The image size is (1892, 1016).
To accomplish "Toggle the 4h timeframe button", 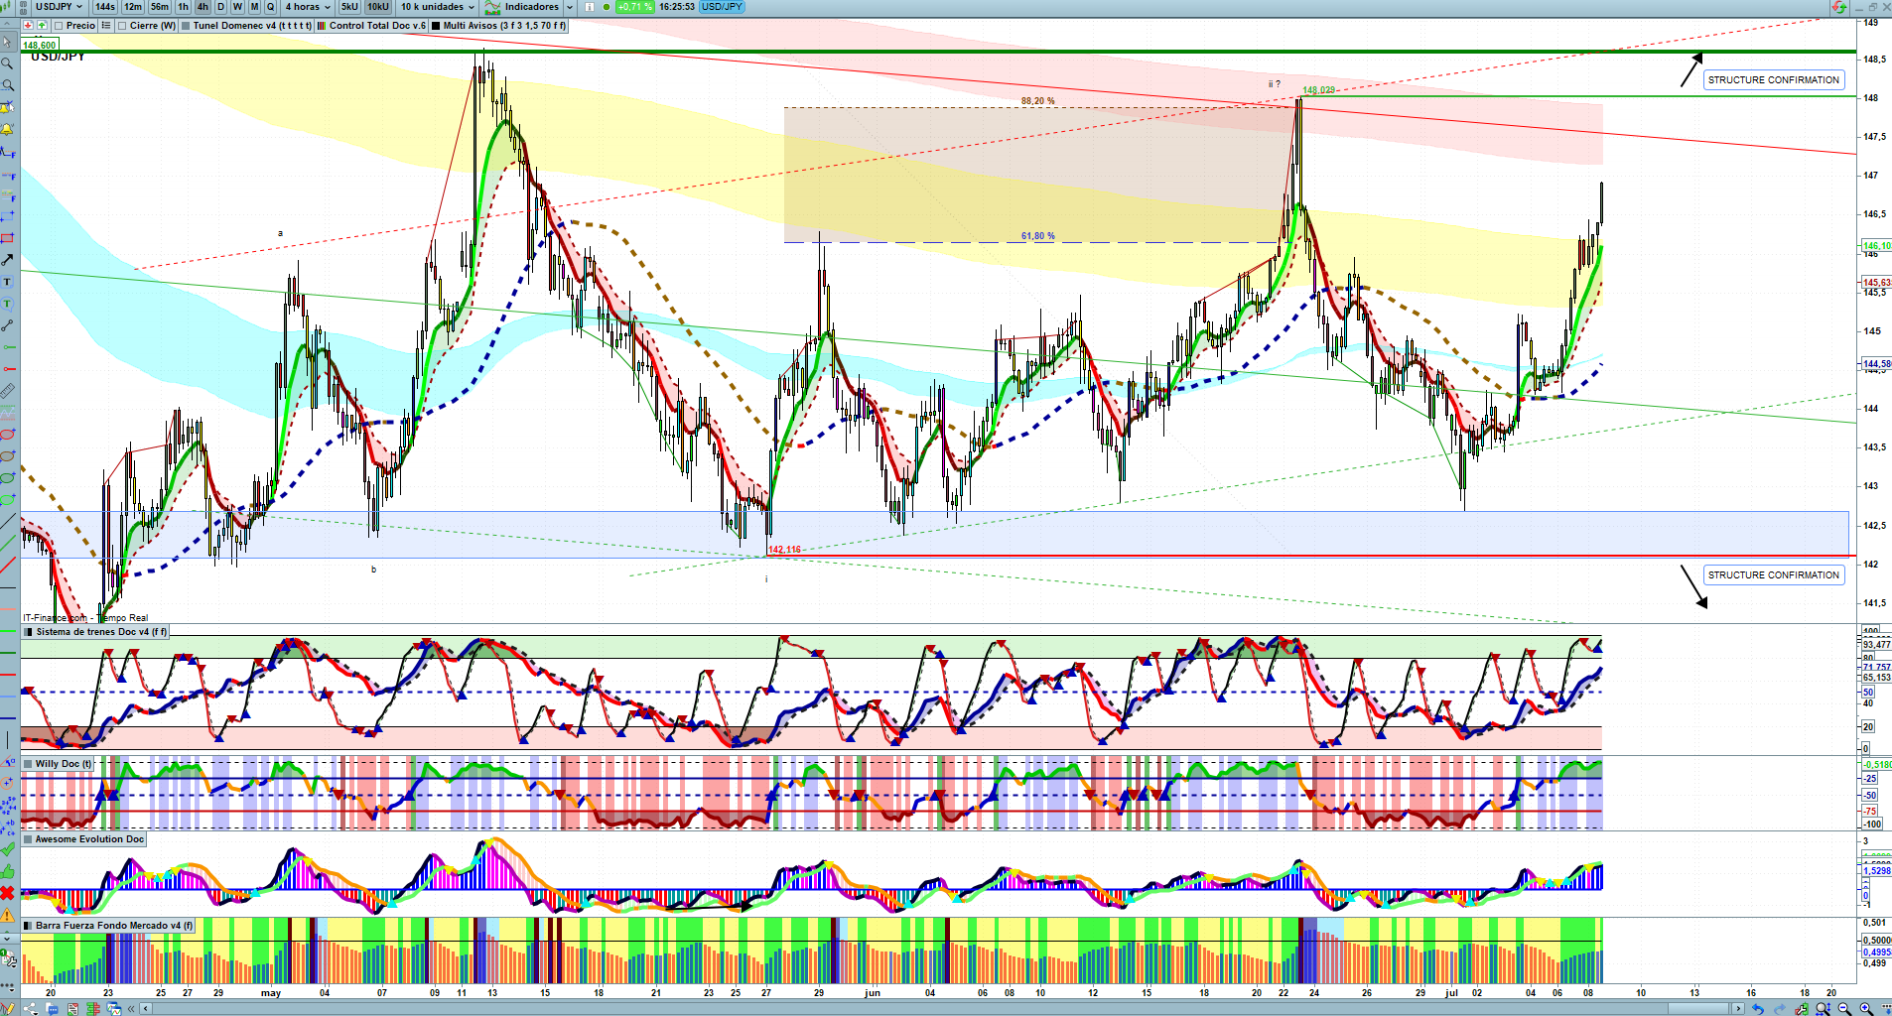I will tap(203, 7).
